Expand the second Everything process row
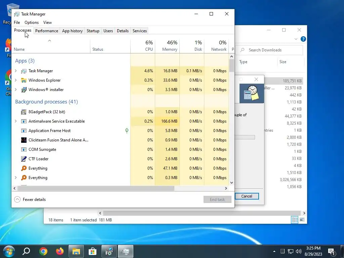Viewport: 344px width, 258px height. pos(16,178)
